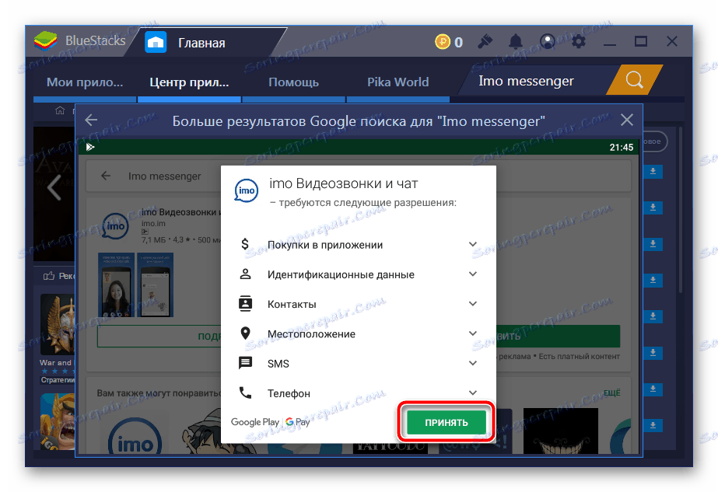Open BlueStacks settings gear icon

tap(578, 42)
